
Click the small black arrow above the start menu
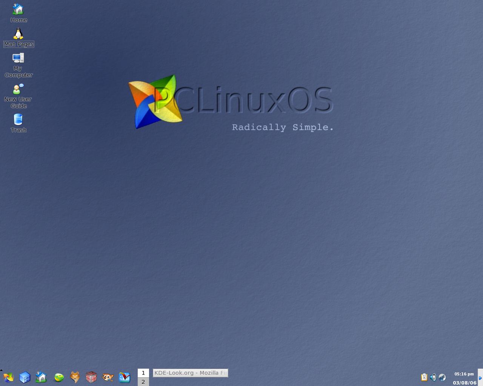[2, 370]
